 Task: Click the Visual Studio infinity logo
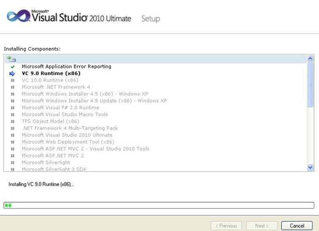[19, 16]
